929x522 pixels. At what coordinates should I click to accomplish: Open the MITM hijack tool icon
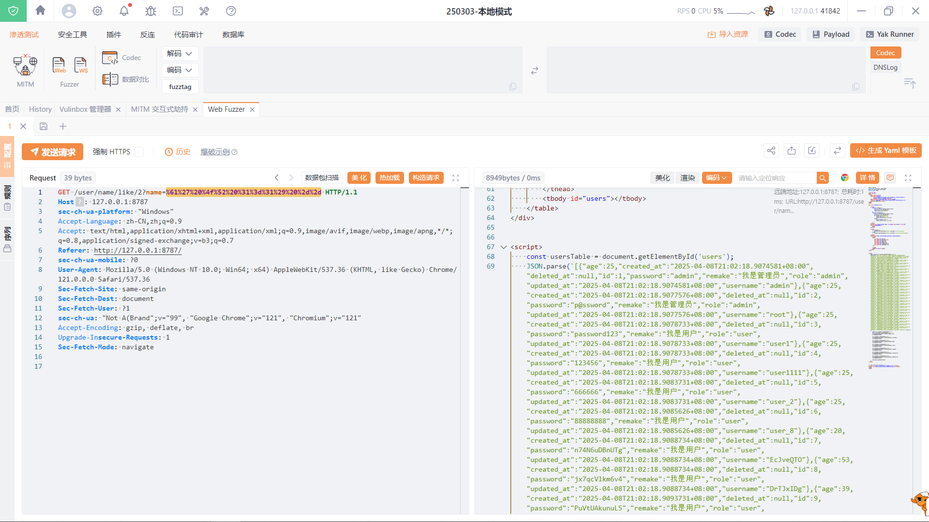[x=25, y=66]
